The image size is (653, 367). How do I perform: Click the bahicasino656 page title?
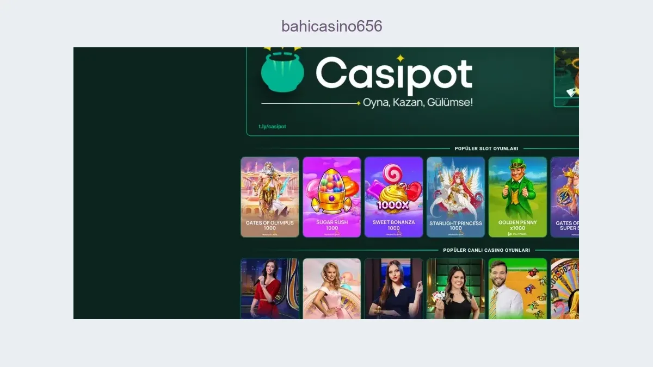coord(332,26)
